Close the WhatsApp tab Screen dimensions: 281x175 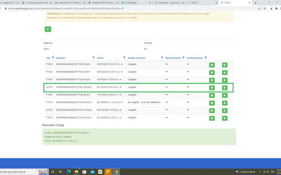150,3
